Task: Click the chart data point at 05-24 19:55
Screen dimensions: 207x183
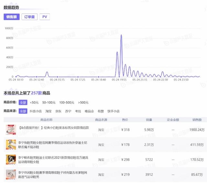Action: point(119,77)
